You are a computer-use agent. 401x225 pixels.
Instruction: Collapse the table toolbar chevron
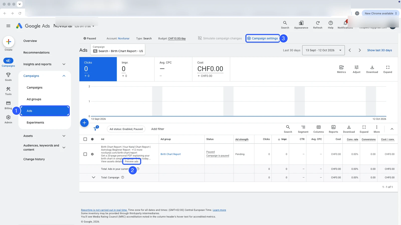tap(392, 129)
